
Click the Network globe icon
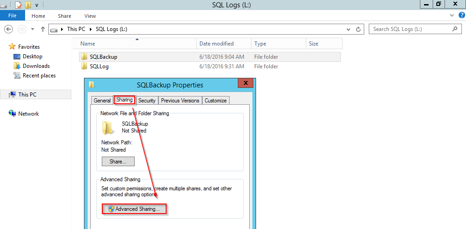click(12, 113)
